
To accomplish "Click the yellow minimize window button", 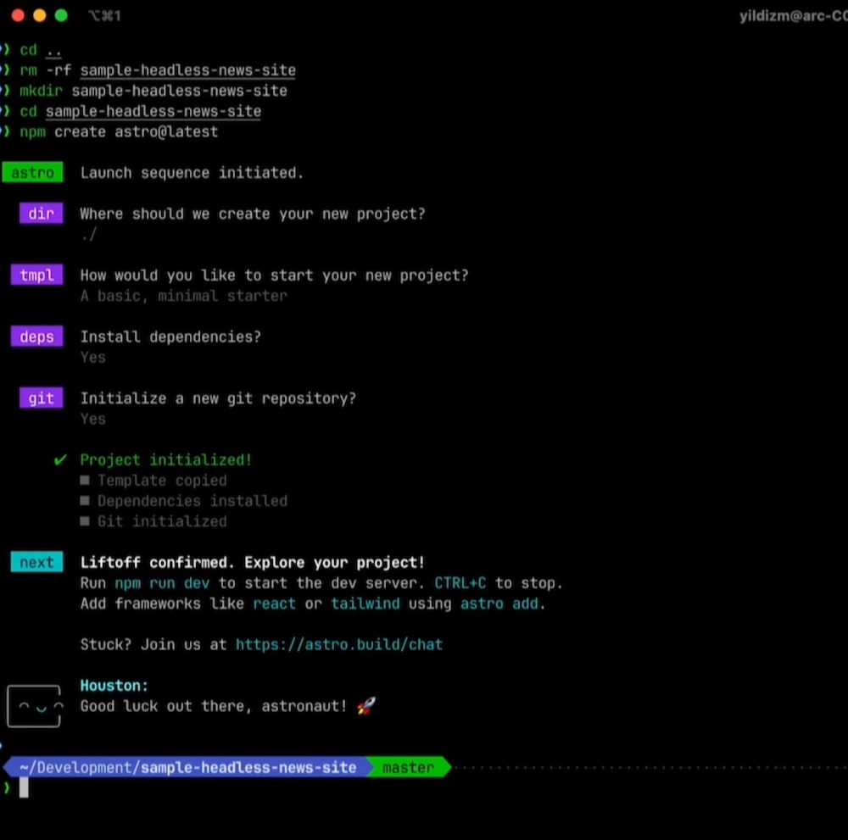I will pyautogui.click(x=40, y=15).
